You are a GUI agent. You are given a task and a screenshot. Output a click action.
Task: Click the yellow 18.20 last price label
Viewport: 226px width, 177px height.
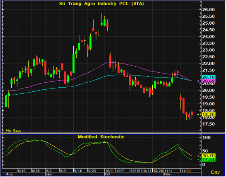click(x=209, y=115)
